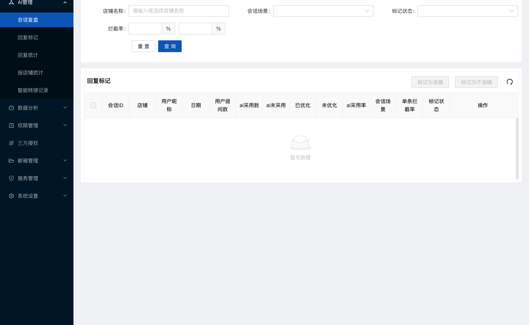Open 回复标记 sidebar item
The width and height of the screenshot is (529, 325).
[37, 37]
